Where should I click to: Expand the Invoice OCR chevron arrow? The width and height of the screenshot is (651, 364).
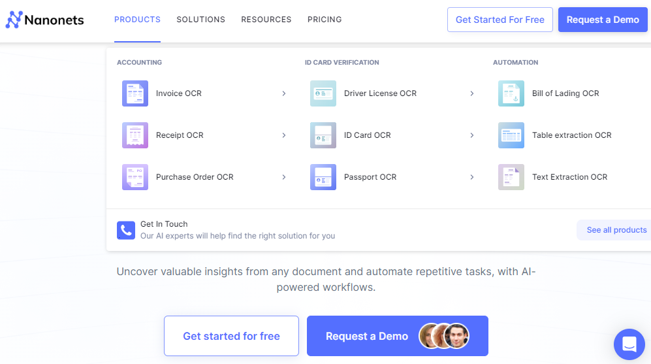tap(284, 93)
